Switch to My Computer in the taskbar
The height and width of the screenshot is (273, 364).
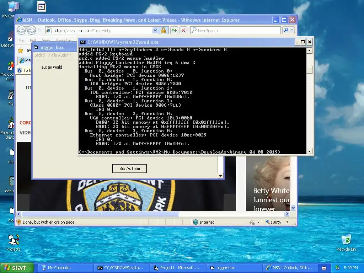tap(65, 268)
